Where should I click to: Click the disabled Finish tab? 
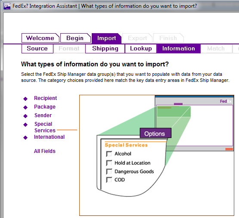168,38
